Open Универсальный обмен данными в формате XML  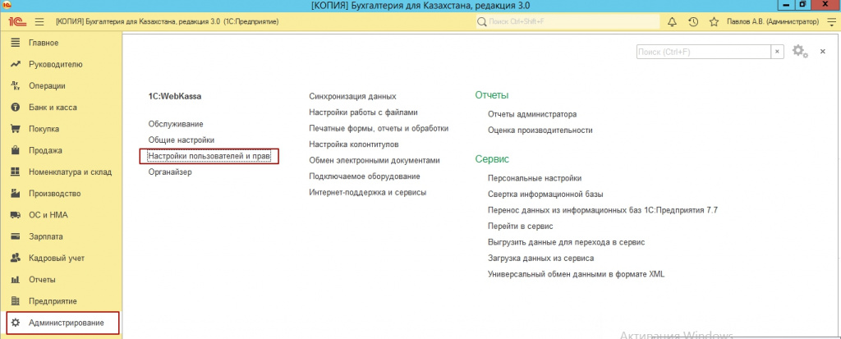pyautogui.click(x=576, y=274)
